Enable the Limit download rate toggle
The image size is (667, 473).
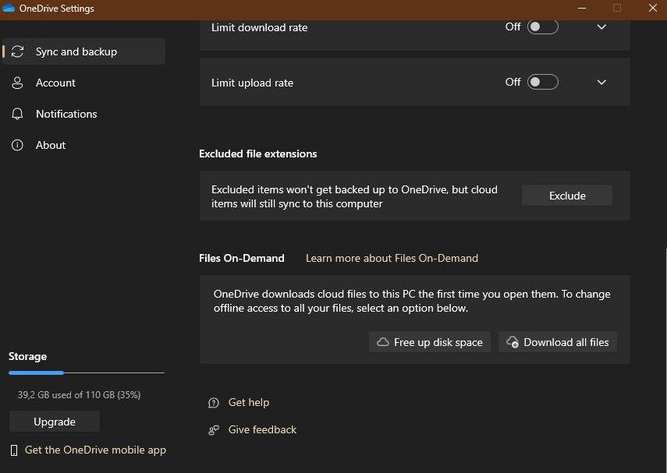(542, 26)
